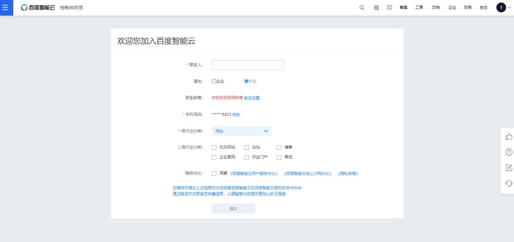Click the Baidu AI Cloud logo

[38, 7]
